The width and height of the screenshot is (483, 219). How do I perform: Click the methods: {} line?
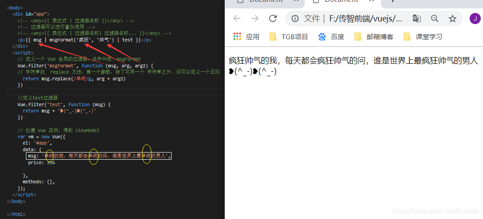click(x=38, y=182)
